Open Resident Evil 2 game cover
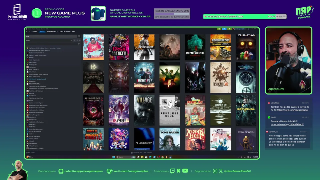320x180 pixels. (x=144, y=77)
